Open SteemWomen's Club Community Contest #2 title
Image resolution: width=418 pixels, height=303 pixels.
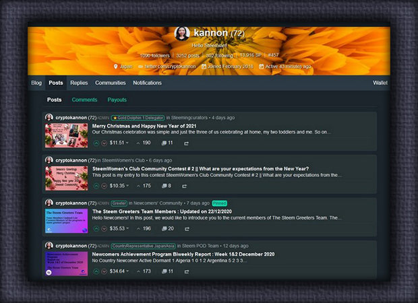click(x=200, y=169)
